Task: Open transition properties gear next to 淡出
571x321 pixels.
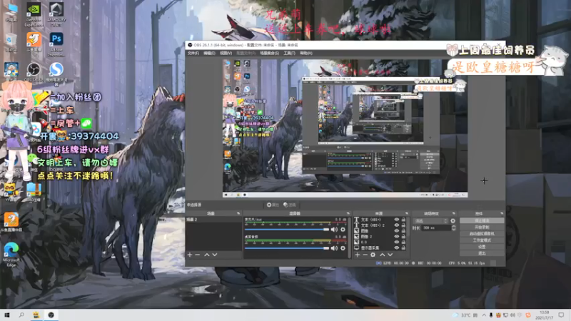Action: click(x=453, y=221)
